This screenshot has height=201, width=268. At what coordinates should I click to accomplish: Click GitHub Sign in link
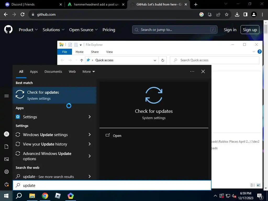pyautogui.click(x=230, y=30)
